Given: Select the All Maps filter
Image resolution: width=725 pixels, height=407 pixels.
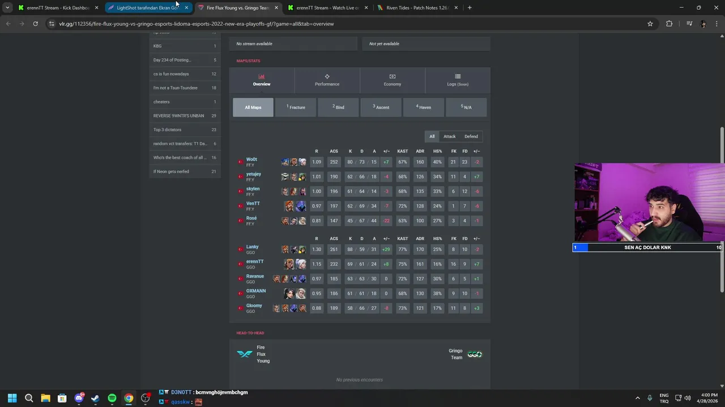Looking at the screenshot, I should tap(253, 107).
